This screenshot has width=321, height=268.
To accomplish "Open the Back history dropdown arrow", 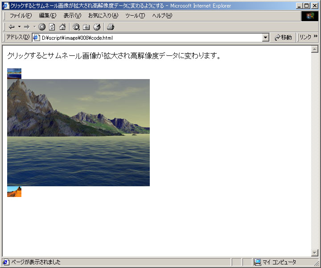I will click(20, 27).
